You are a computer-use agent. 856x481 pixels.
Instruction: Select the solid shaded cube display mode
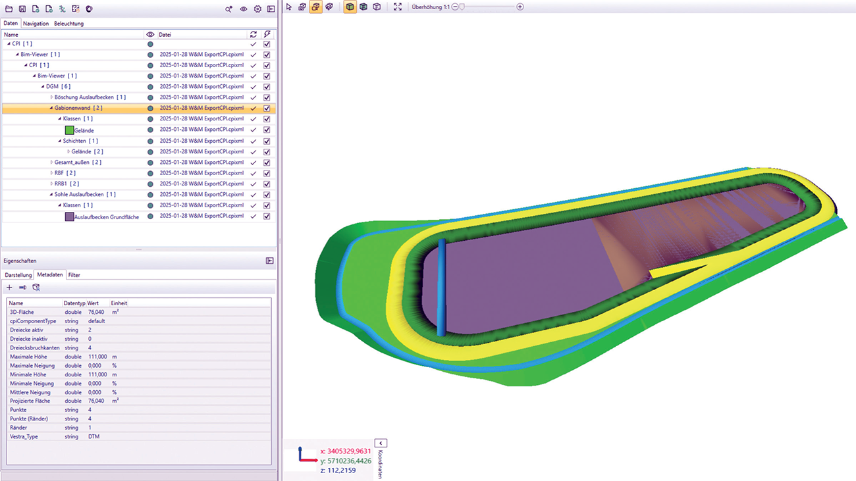pyautogui.click(x=350, y=7)
